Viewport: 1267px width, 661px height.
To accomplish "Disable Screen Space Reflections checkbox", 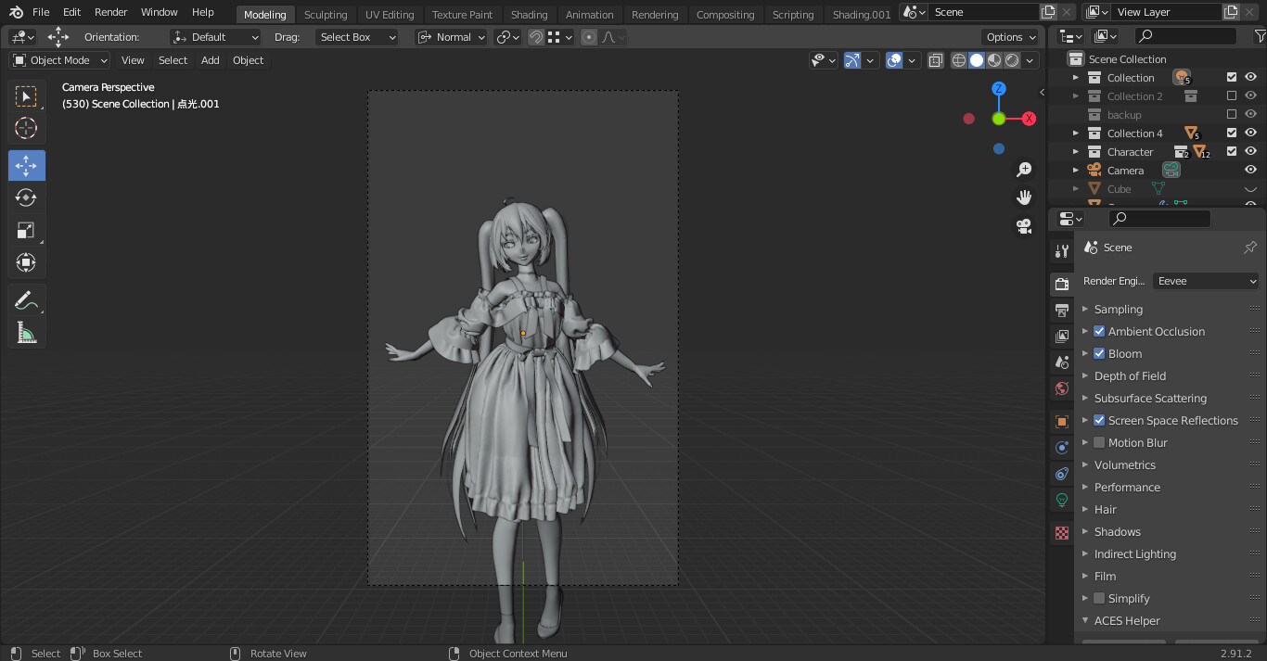I will 1099,420.
